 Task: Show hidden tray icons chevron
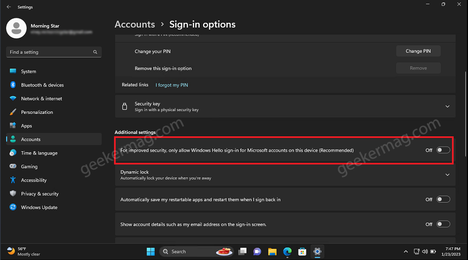[x=406, y=252]
